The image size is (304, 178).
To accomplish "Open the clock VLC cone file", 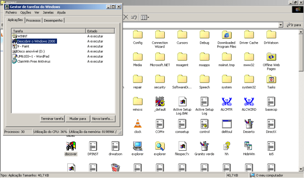I will coord(138,124).
